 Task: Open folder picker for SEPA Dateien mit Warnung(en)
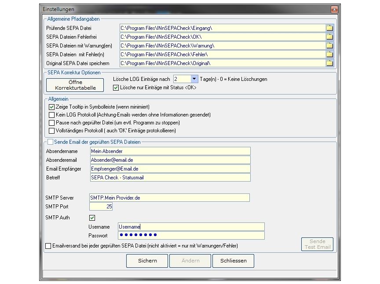click(329, 46)
